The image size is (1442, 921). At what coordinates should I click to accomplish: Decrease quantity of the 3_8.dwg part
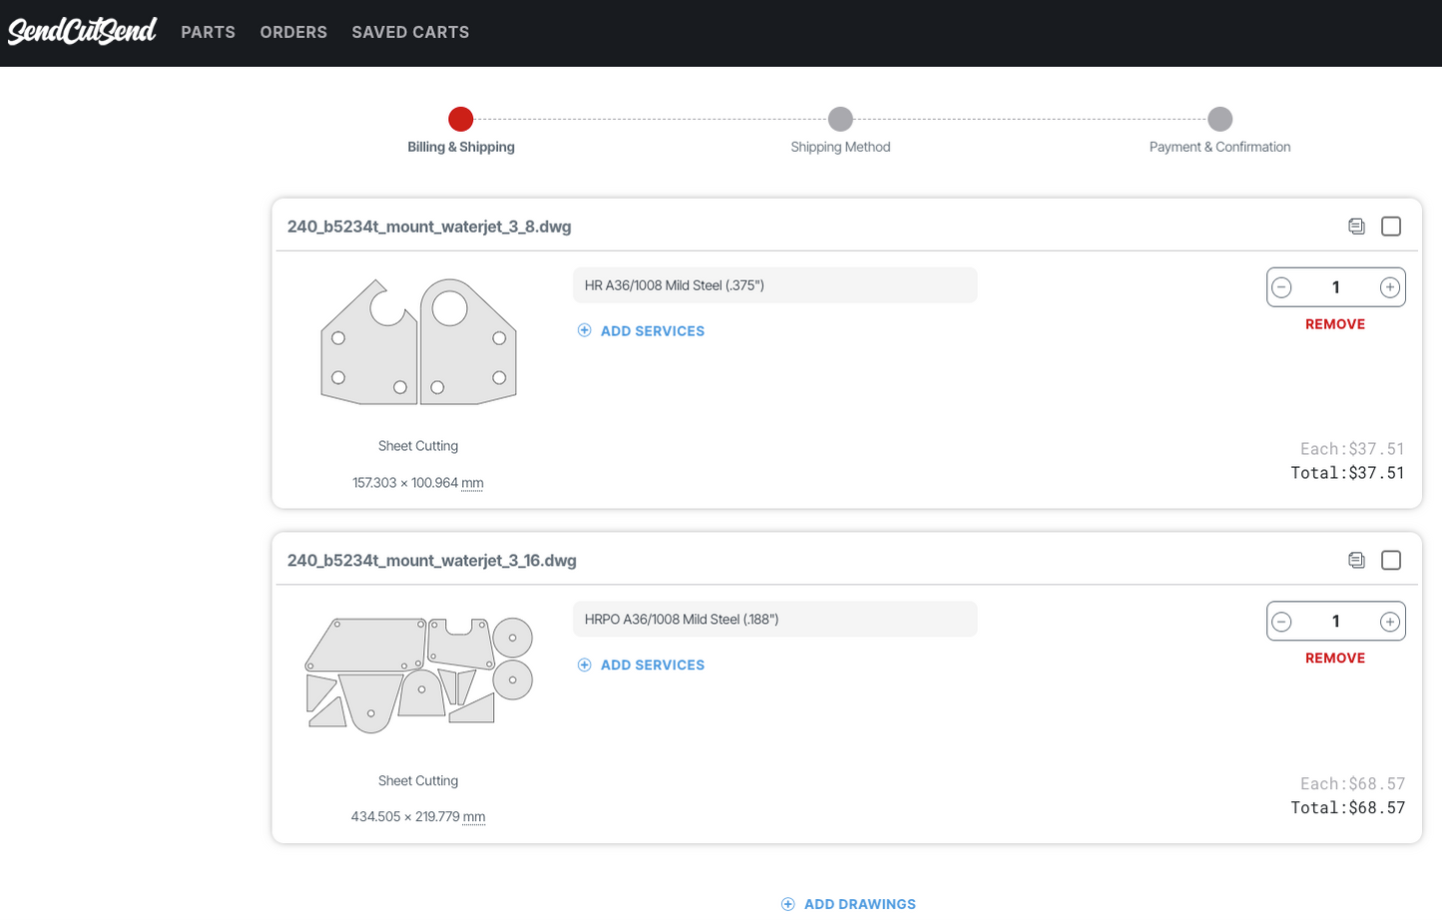click(1282, 288)
